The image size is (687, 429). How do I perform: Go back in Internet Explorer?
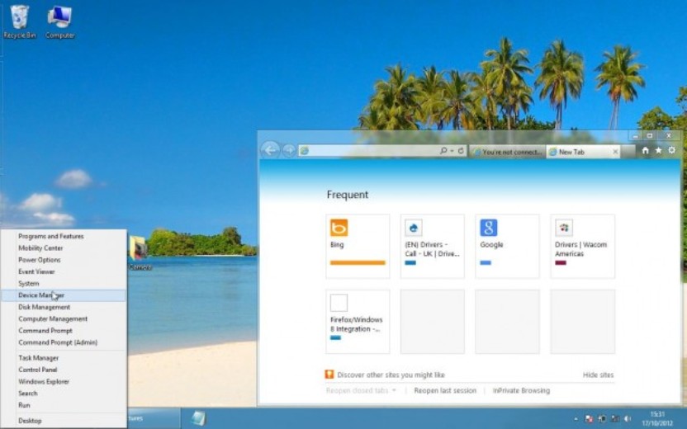(x=270, y=151)
